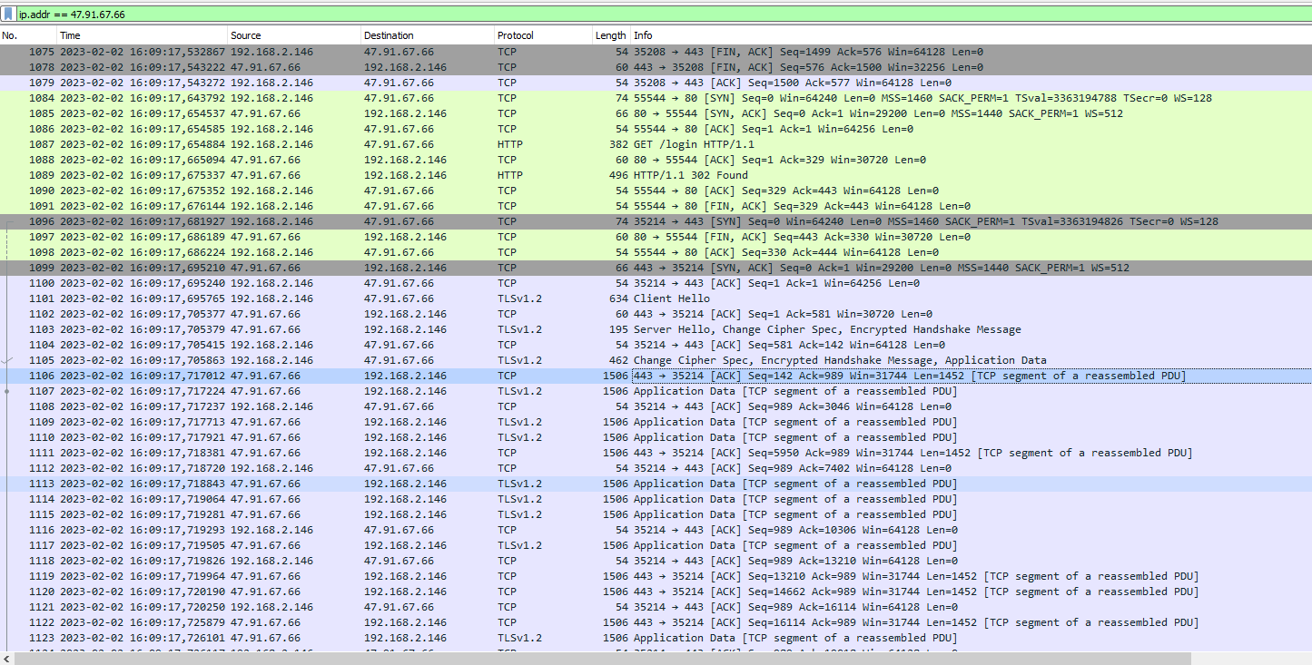Select packet number 1123
The image size is (1312, 665).
(x=656, y=638)
